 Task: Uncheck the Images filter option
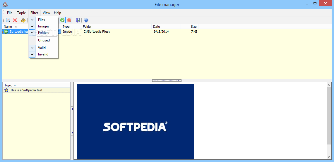(43, 26)
